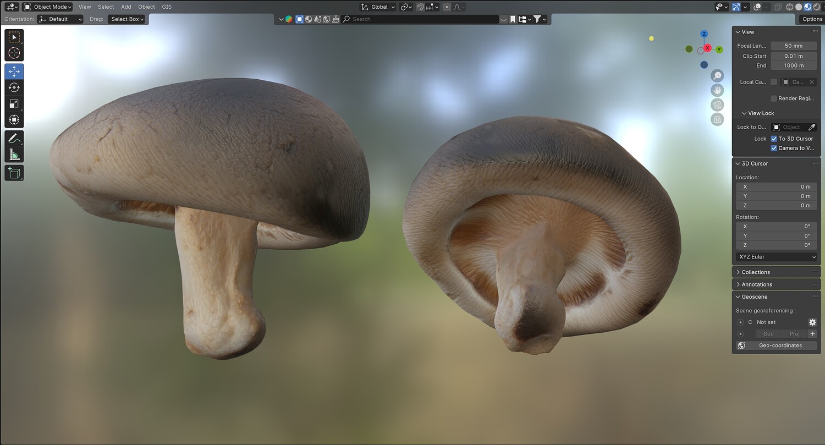
Task: Switch to wireframe viewport shading
Action: [790, 7]
